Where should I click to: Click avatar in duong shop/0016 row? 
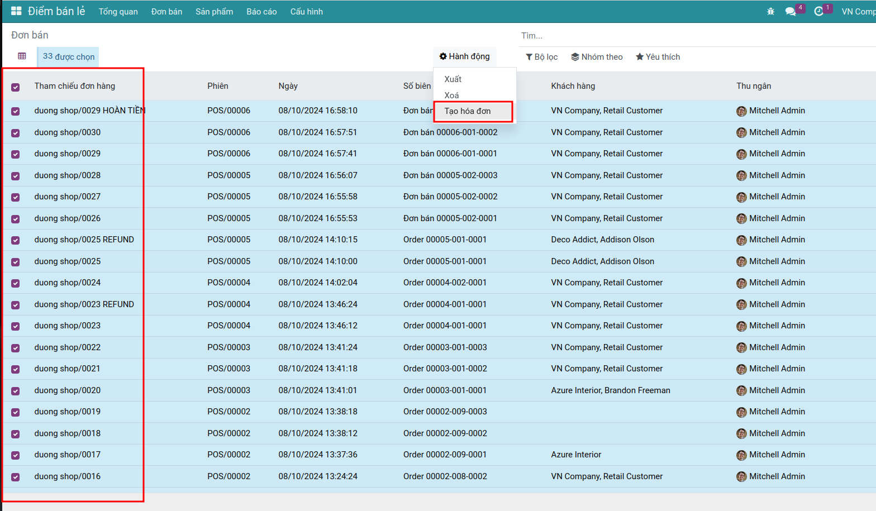point(741,477)
